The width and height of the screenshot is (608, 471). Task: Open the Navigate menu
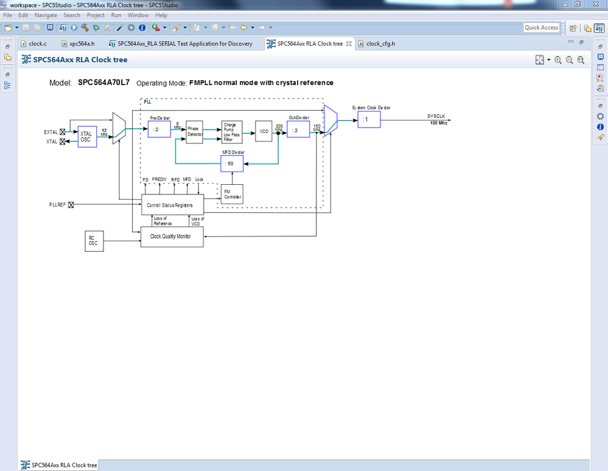(46, 15)
